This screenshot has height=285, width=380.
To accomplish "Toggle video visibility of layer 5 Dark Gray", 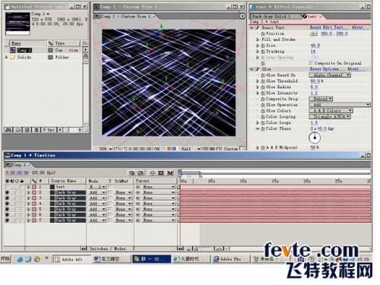I will pyautogui.click(x=7, y=209).
